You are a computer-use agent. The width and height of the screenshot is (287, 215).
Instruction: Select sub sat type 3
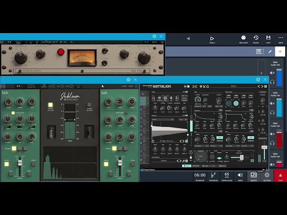click(126, 148)
